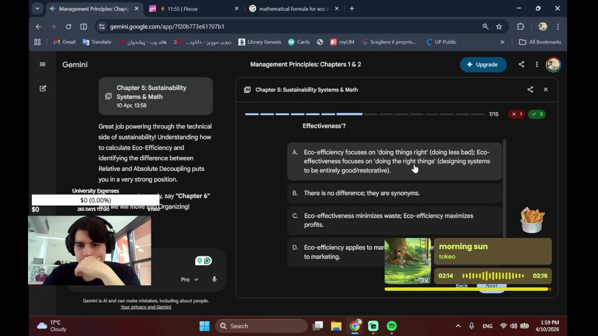This screenshot has height=336, width=598.
Task: Click the quiz progress bar
Action: (x=364, y=114)
